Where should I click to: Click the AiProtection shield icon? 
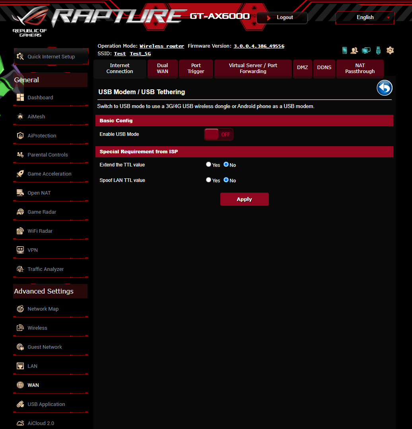(x=20, y=136)
